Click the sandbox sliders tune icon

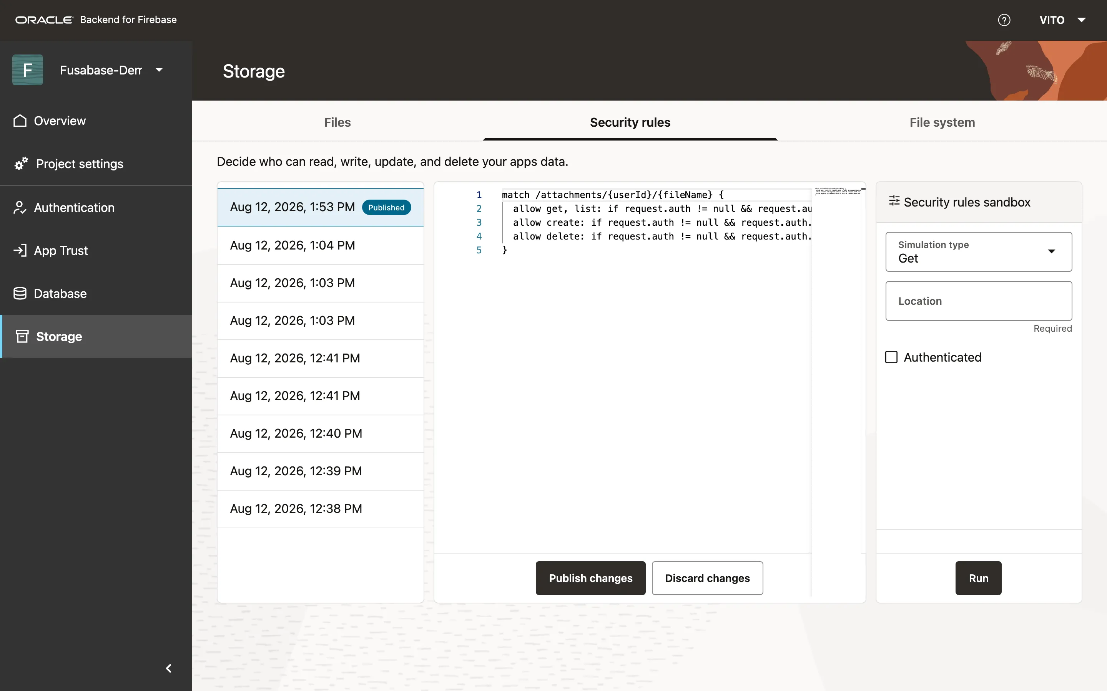[894, 201]
